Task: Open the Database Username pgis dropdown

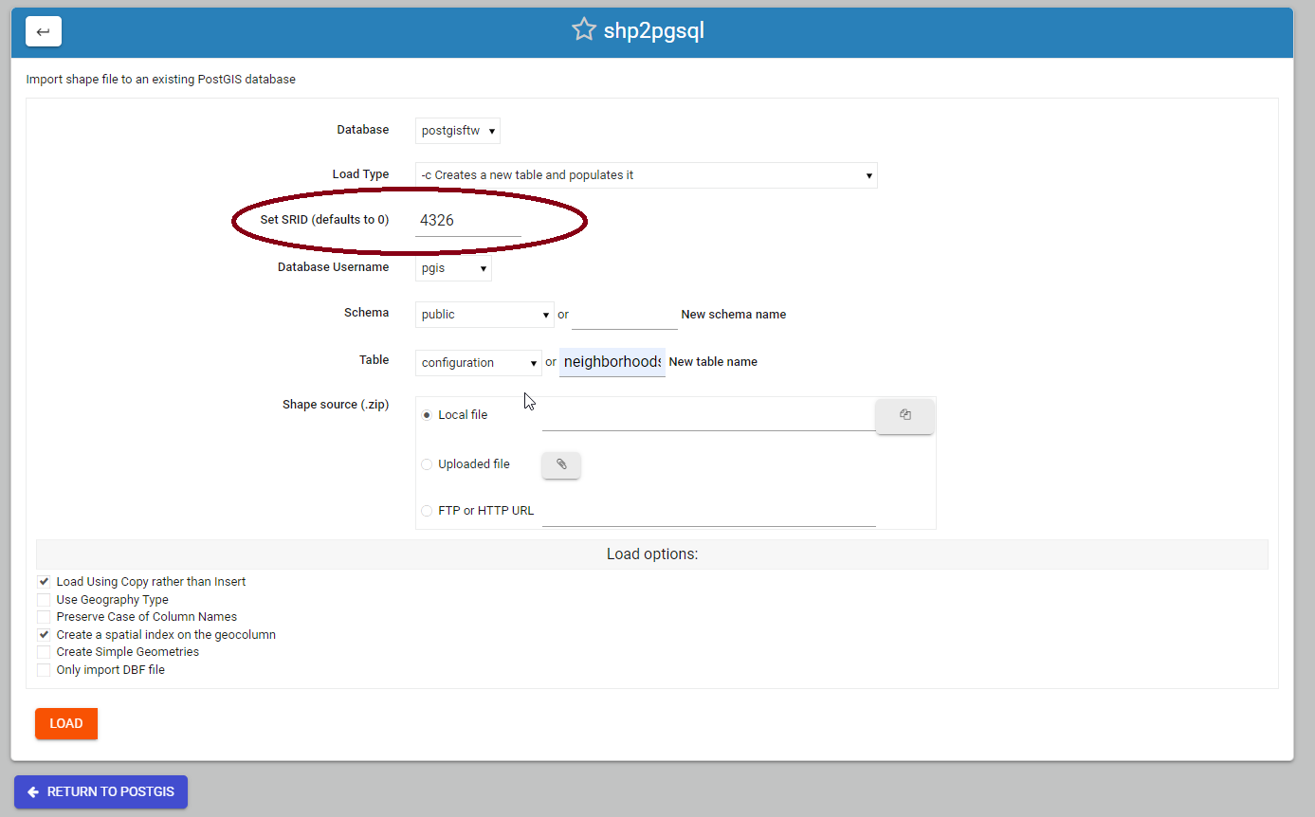Action: [453, 269]
